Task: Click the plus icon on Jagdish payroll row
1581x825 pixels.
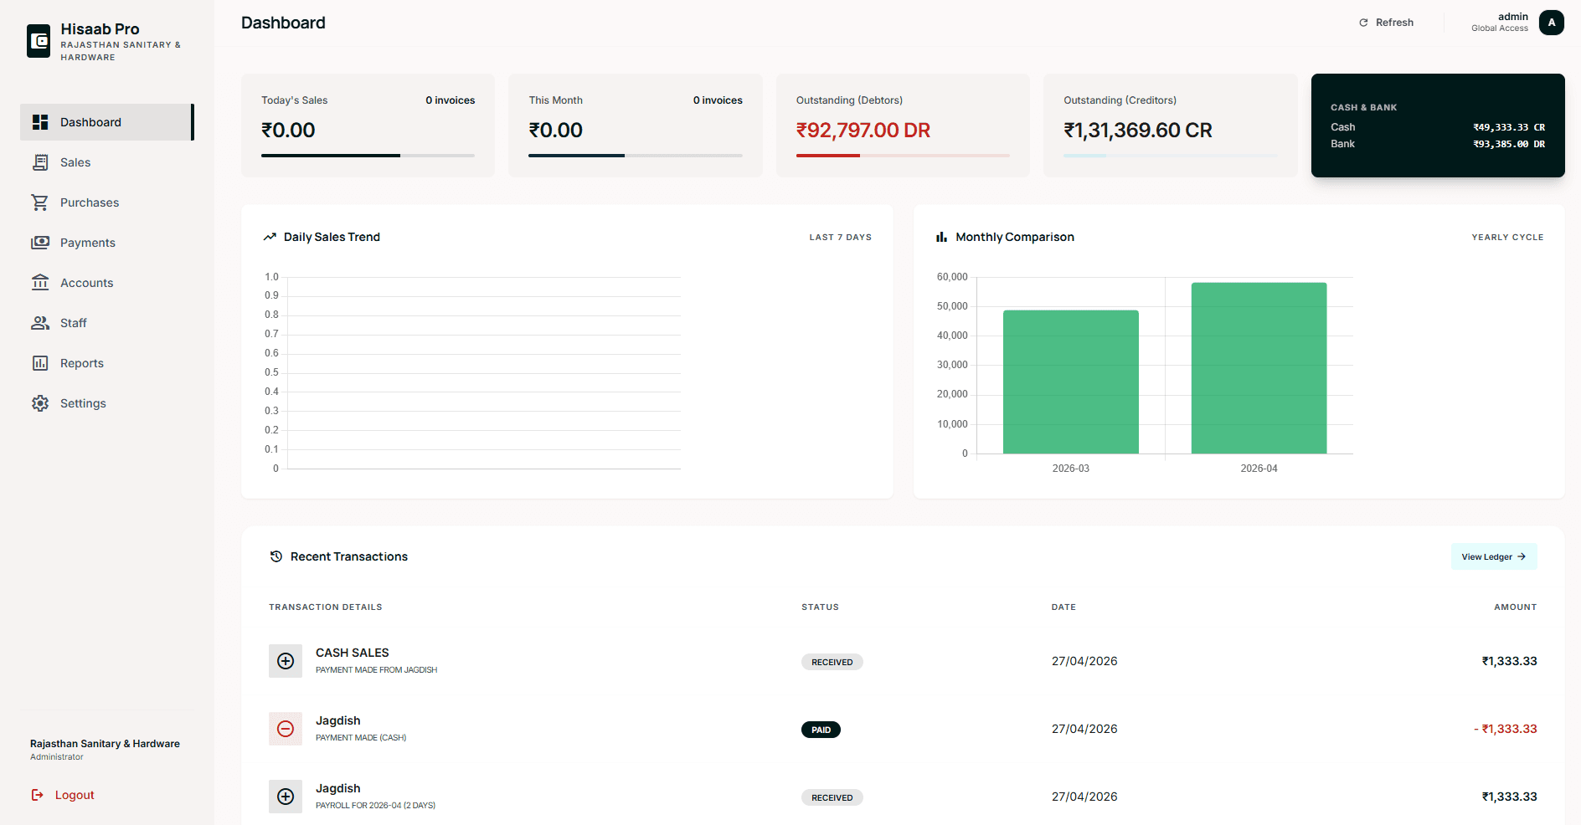Action: [286, 797]
